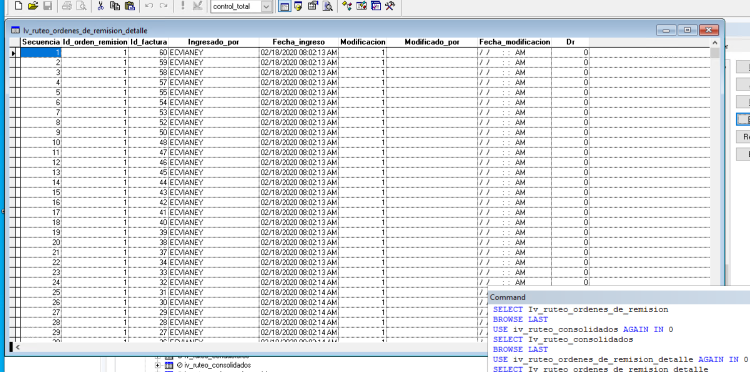Click the Modify Form toolbar icon
Viewport: 750px width, 372px height.
click(x=197, y=6)
